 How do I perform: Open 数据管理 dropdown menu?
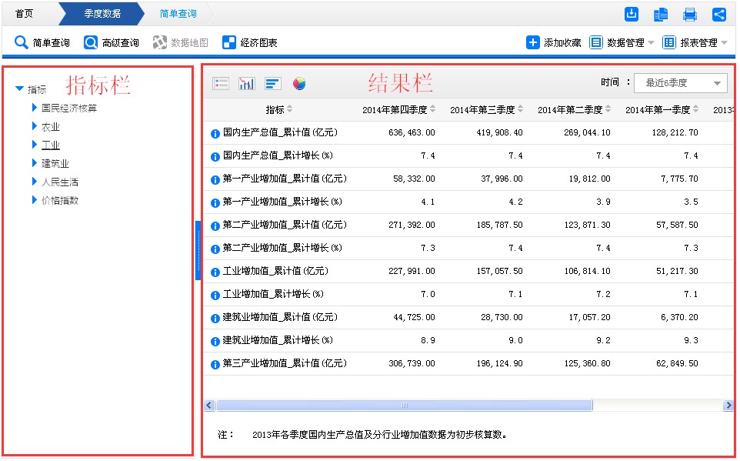pos(622,42)
